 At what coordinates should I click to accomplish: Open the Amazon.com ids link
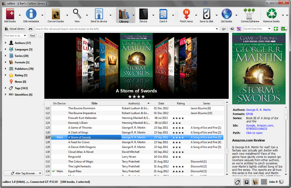(x=265, y=125)
